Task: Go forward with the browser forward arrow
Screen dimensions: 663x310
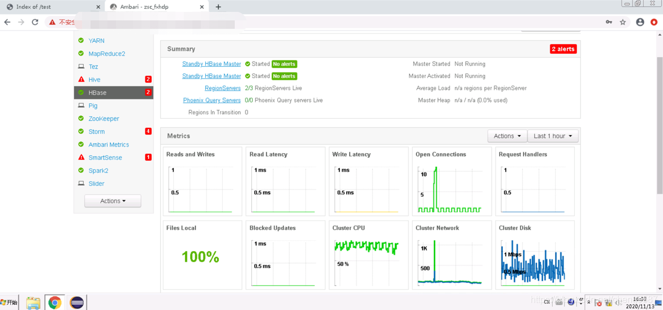Action: point(21,22)
